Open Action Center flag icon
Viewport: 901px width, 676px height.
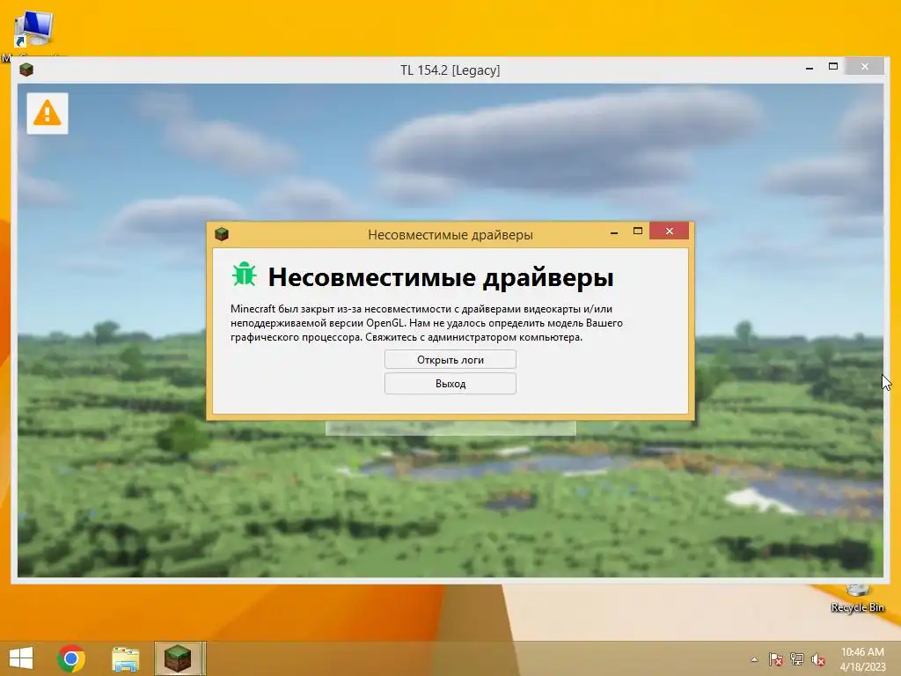(776, 659)
